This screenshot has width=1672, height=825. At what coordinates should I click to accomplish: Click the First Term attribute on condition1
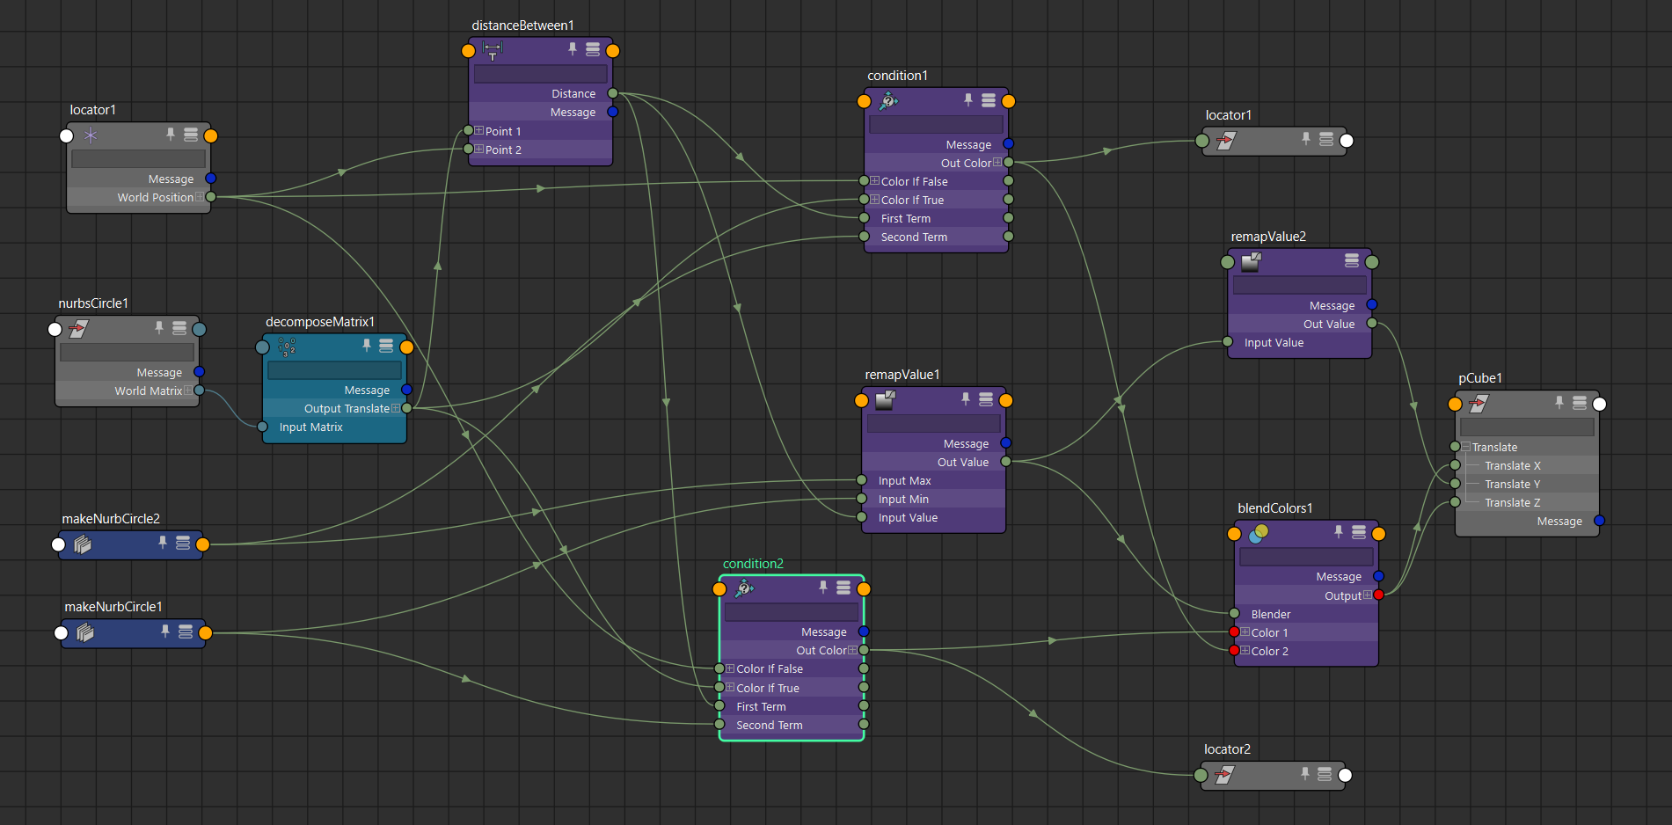point(936,218)
